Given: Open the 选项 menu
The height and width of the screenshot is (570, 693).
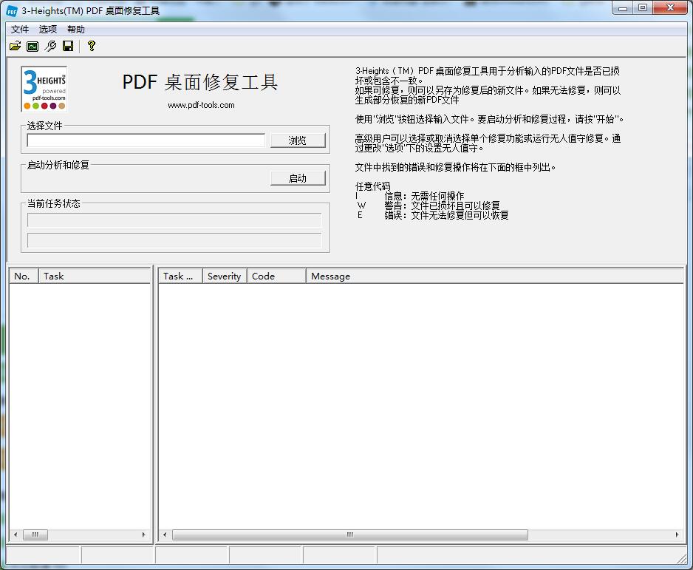Looking at the screenshot, I should point(47,29).
